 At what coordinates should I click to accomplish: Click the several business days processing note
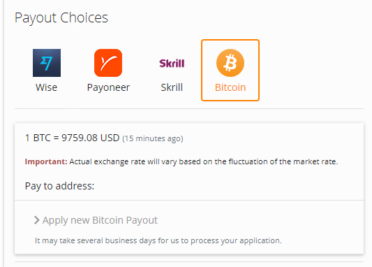tap(158, 240)
